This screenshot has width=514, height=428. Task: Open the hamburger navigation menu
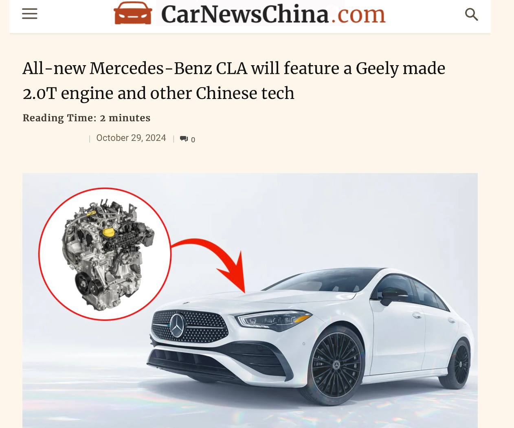point(30,14)
